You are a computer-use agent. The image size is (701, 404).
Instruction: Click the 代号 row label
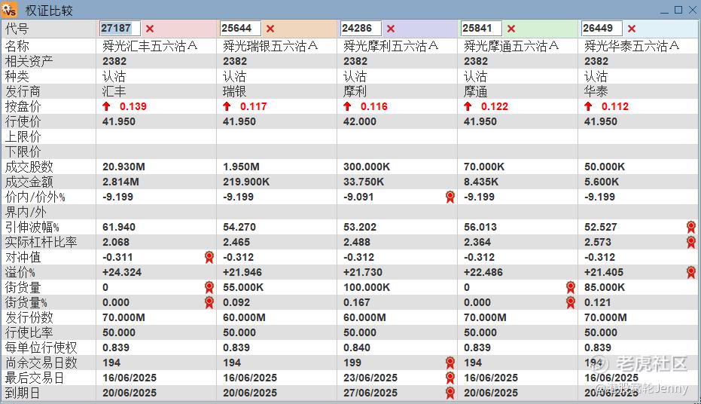17,29
